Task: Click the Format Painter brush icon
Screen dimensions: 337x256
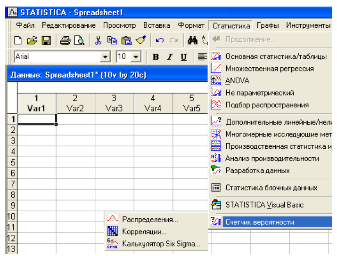Action: pyautogui.click(x=141, y=40)
